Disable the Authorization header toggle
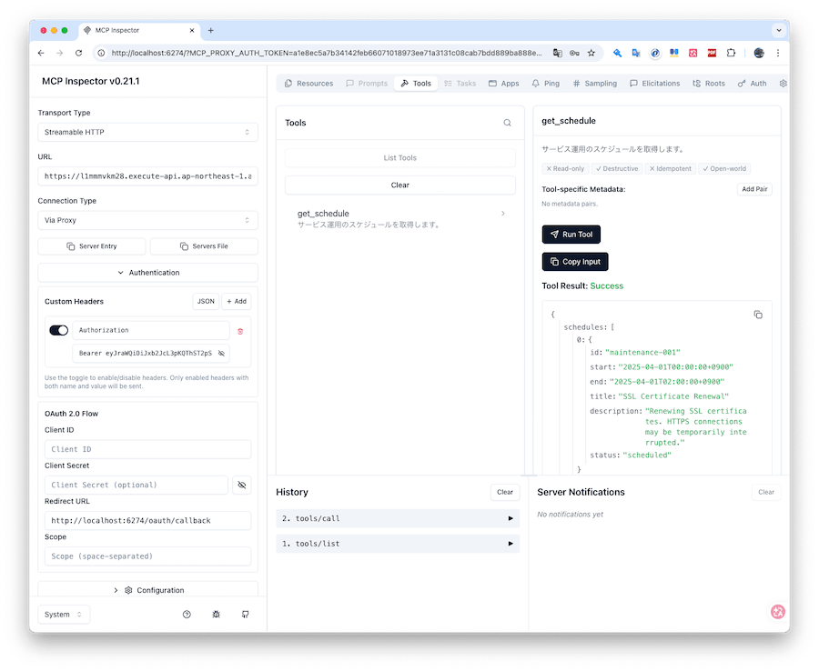The width and height of the screenshot is (819, 671). pyautogui.click(x=58, y=330)
